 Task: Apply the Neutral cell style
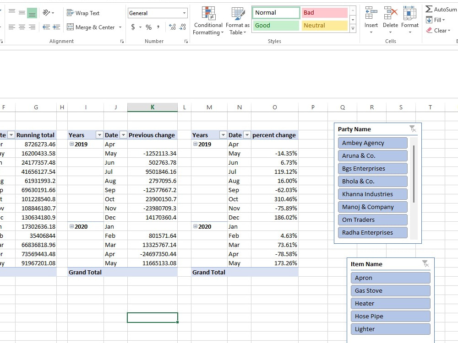pos(325,25)
